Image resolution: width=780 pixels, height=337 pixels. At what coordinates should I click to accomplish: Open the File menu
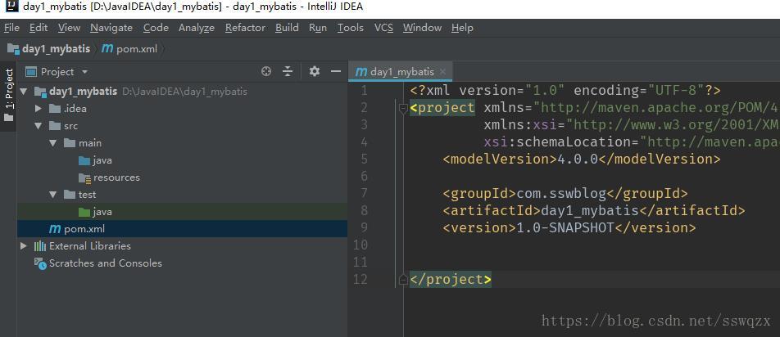tap(11, 28)
